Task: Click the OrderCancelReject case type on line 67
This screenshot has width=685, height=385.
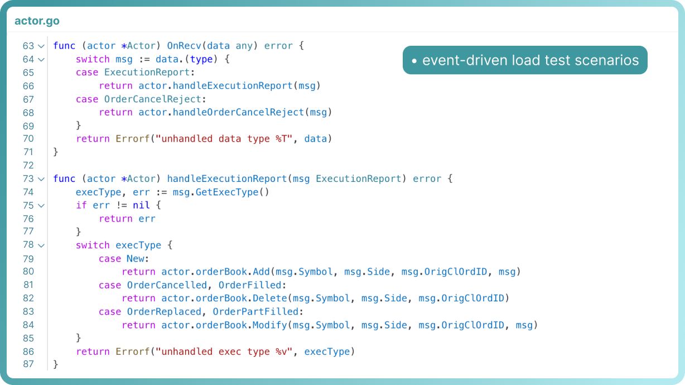Action: pyautogui.click(x=152, y=99)
